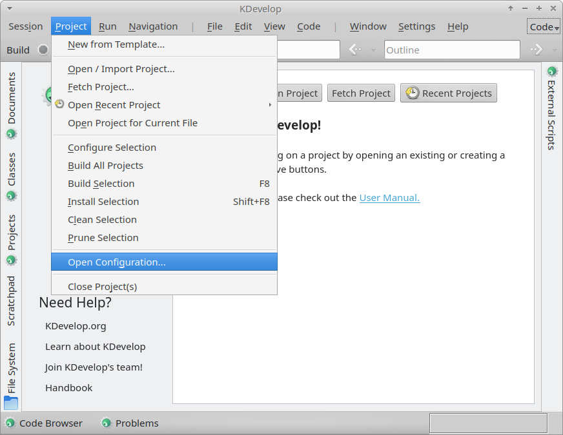
Task: Choose Configure Selection entry
Action: tap(165, 148)
